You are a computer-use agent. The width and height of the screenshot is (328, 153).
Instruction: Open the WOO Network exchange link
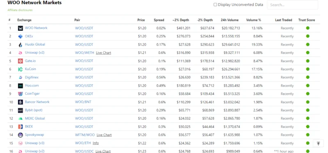pos(36,28)
